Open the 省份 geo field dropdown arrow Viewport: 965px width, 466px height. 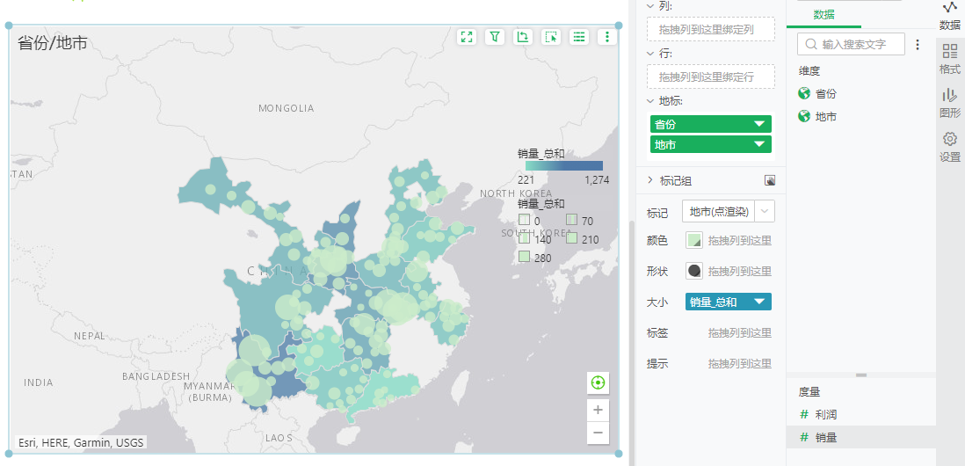coord(759,125)
